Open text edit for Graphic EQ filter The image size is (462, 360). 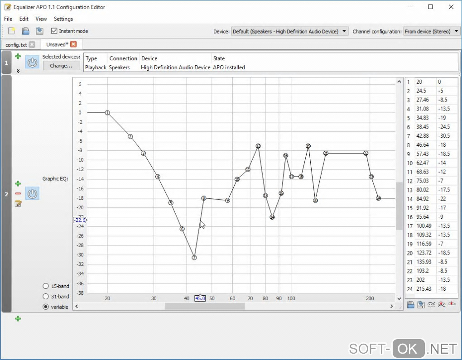point(18,204)
